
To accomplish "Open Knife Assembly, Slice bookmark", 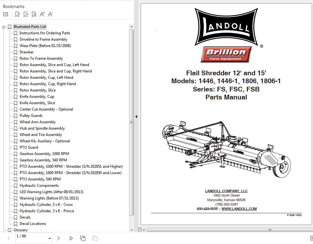I will [x=37, y=103].
